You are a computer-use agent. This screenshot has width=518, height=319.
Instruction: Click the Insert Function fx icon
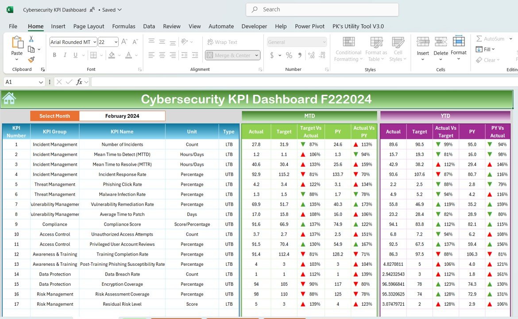[79, 82]
